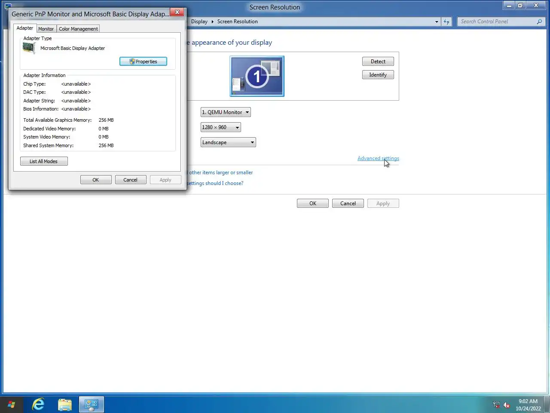Switch to the Color Management tab
This screenshot has width=550, height=413.
pyautogui.click(x=78, y=29)
